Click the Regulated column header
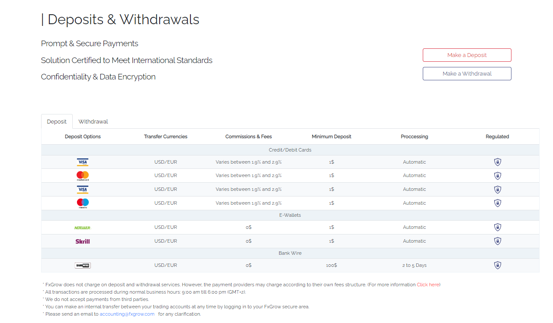This screenshot has height=323, width=553. [x=497, y=136]
